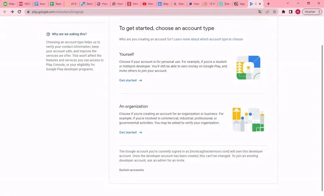The image size is (324, 196).
Task: Click the 'Why are we asking this?' heading
Action: click(x=69, y=34)
